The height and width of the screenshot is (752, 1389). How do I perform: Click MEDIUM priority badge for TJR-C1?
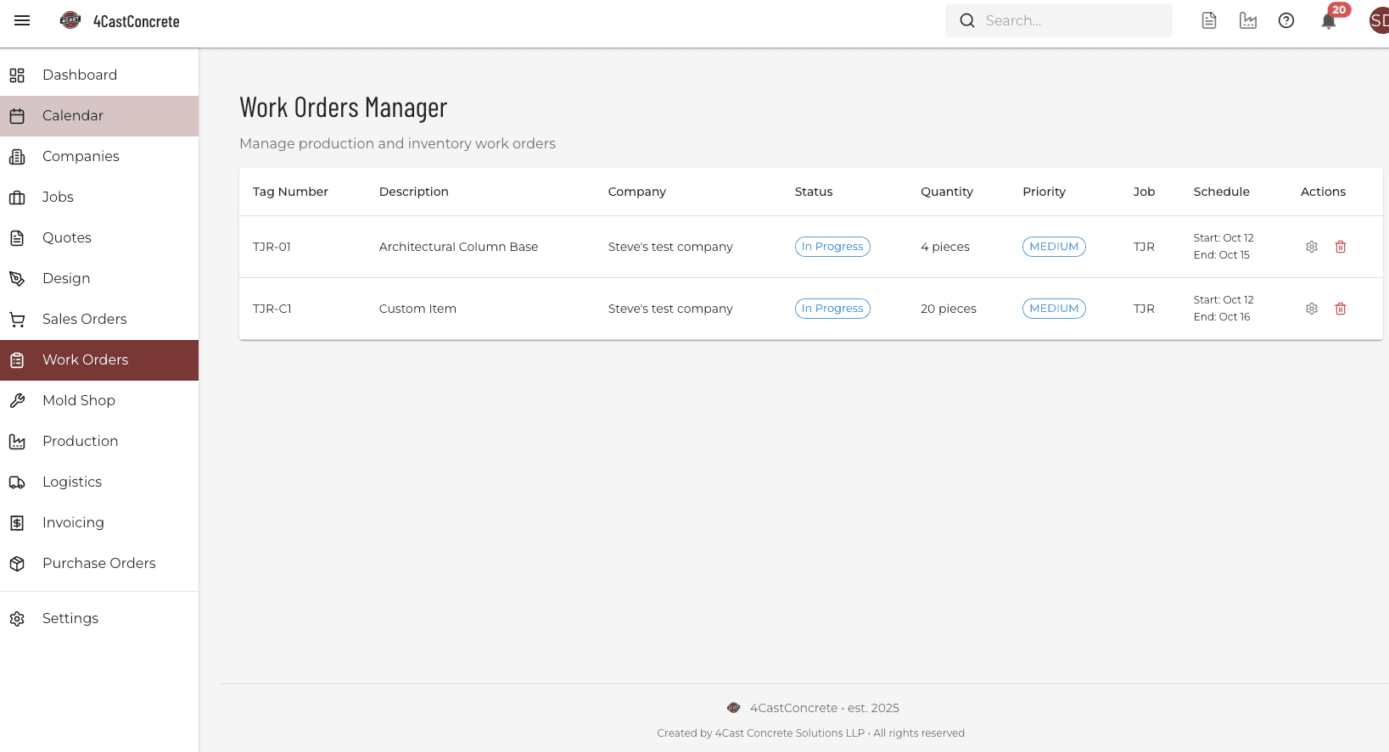[1053, 309]
